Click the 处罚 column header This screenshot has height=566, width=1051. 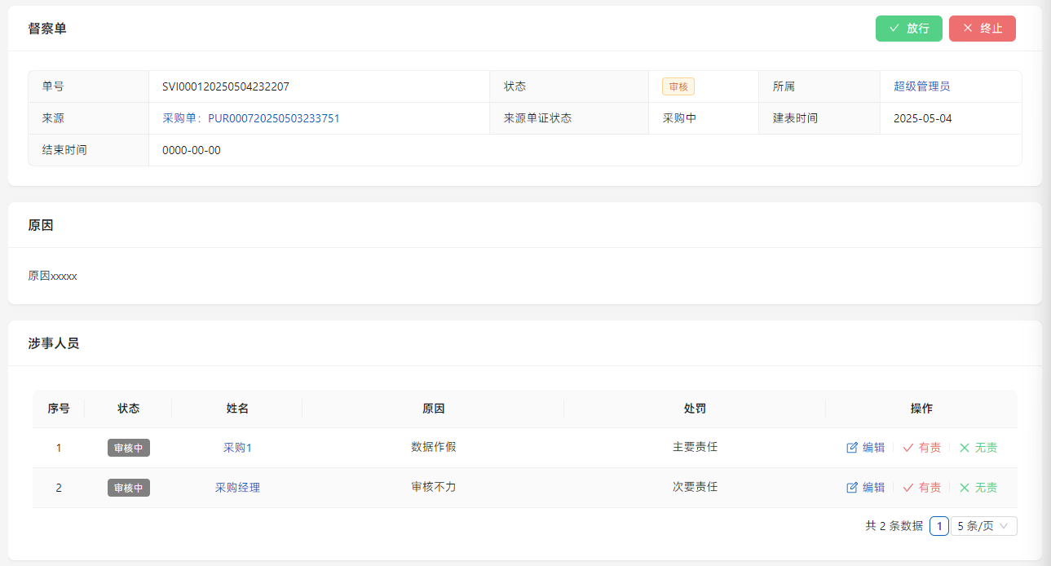click(x=695, y=409)
